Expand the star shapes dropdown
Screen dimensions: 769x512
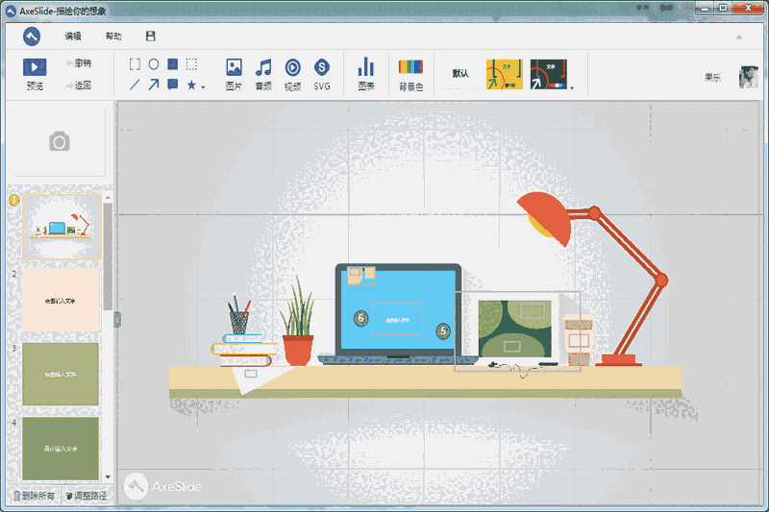pyautogui.click(x=203, y=86)
